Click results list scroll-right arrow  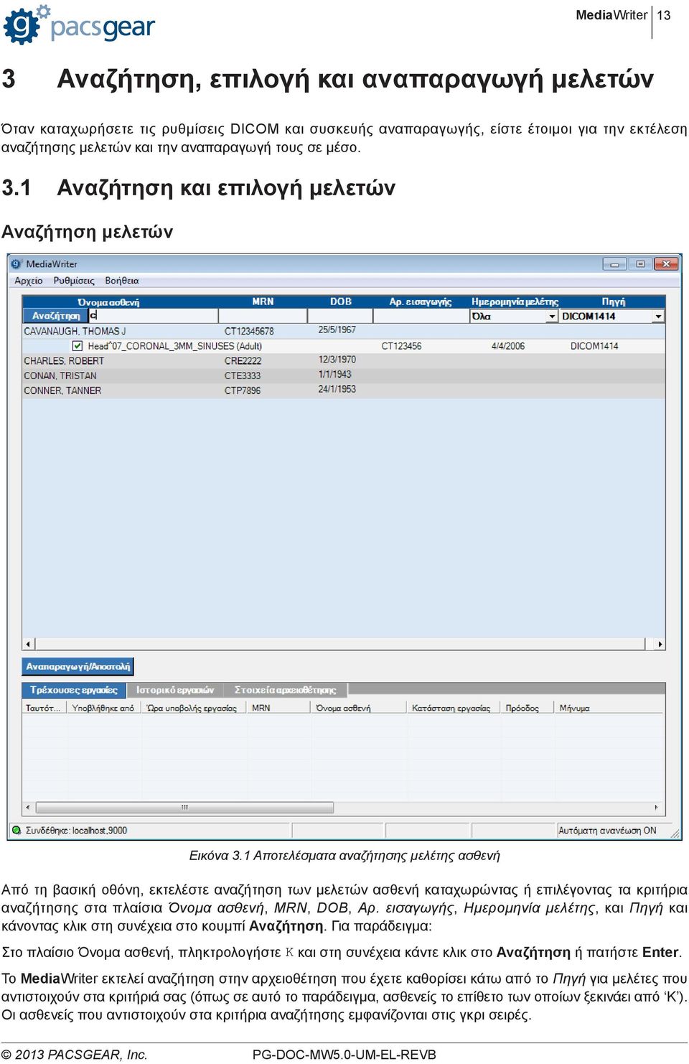660,644
